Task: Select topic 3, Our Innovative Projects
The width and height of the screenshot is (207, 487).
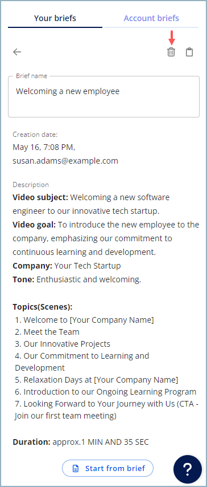Action: click(63, 344)
